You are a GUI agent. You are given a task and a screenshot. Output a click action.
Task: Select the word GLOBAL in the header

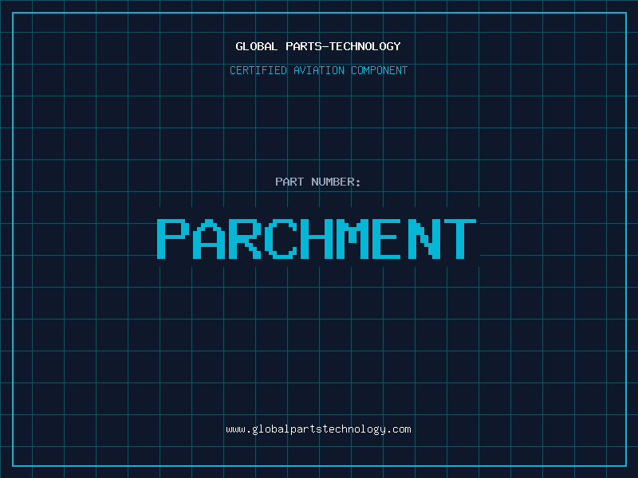tap(257, 46)
